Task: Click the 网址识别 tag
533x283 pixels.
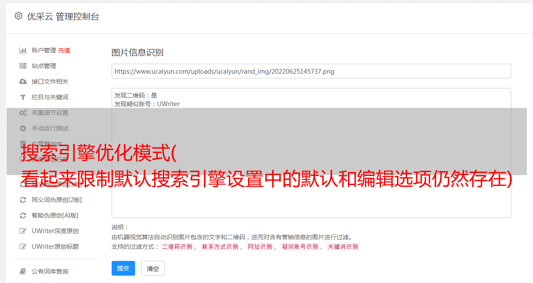Action: [260, 247]
